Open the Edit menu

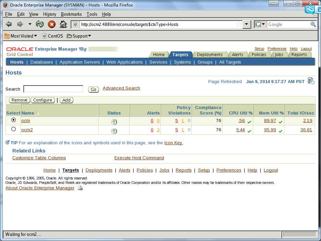coord(21,14)
